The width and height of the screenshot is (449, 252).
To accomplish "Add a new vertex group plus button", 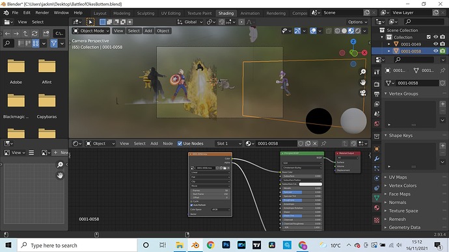I will coord(442,104).
